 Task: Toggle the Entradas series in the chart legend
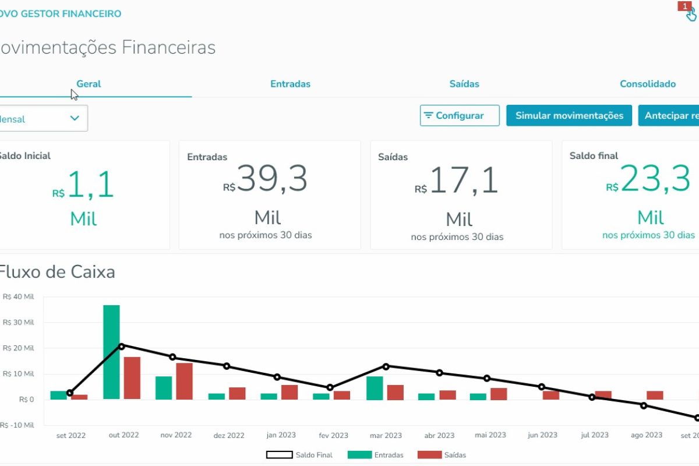[376, 455]
